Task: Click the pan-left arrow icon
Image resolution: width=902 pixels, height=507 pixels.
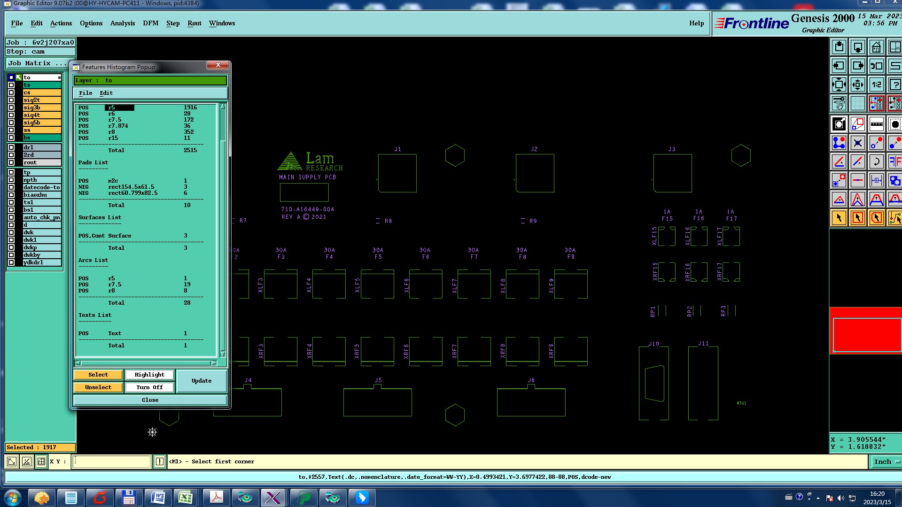Action: coord(839,66)
